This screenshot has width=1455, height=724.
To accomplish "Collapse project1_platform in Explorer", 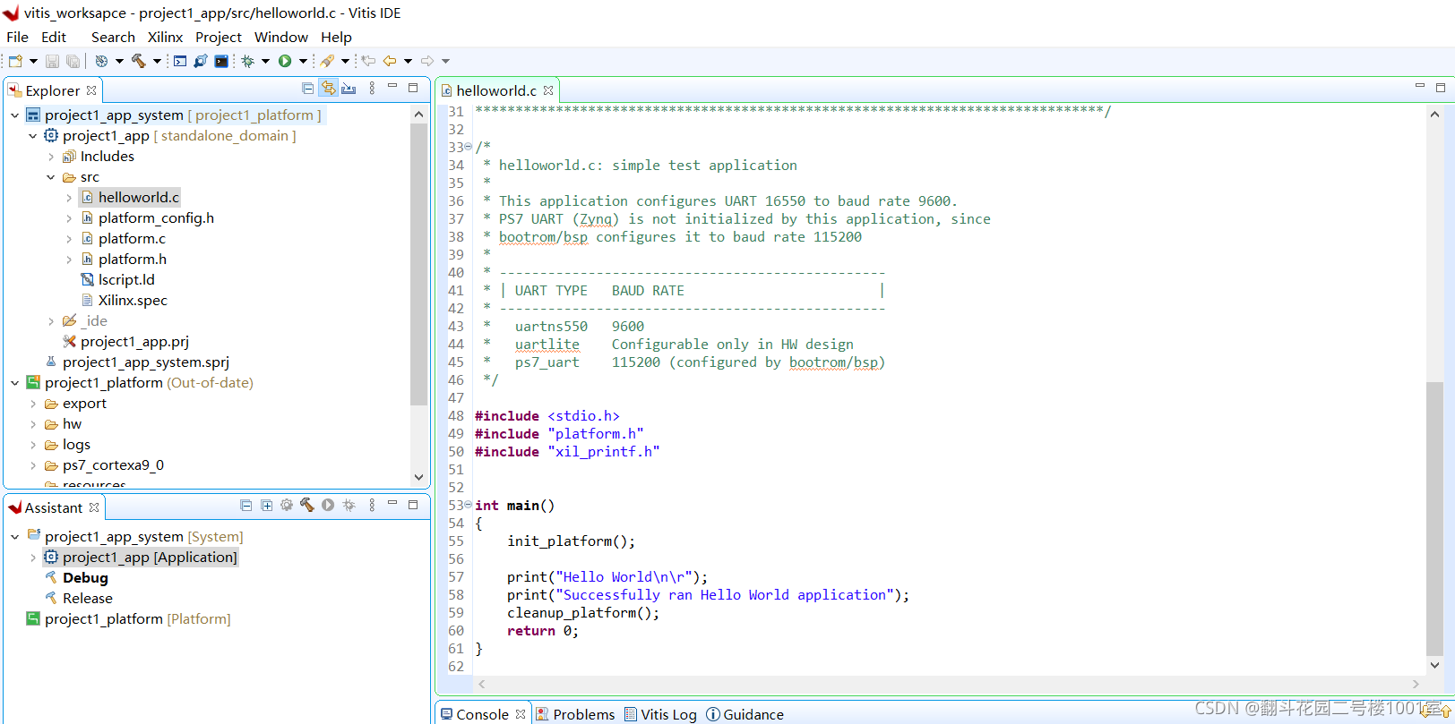I will tap(15, 383).
